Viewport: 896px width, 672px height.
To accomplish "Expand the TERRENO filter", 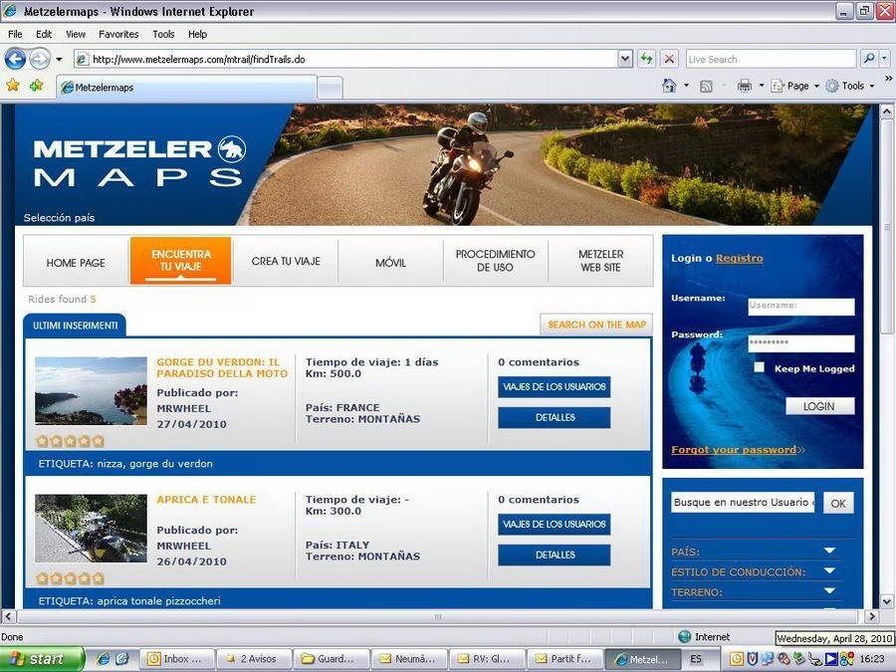I will (x=829, y=590).
